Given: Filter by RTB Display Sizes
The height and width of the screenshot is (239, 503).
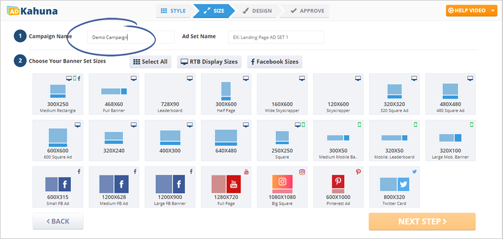Looking at the screenshot, I should click(209, 61).
